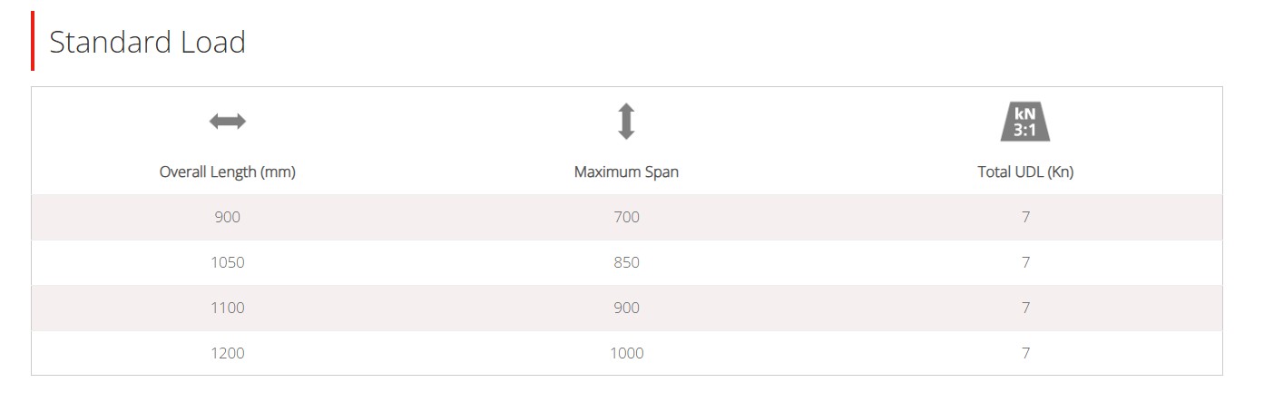Click the UDL value in the 1050 row
This screenshot has width=1264, height=412.
[x=1025, y=262]
